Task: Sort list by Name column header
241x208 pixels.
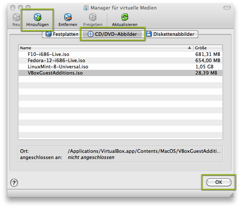Action: point(106,48)
